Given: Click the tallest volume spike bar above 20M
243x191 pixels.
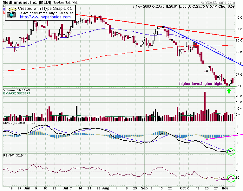Looking at the screenshot, I should (x=205, y=106).
